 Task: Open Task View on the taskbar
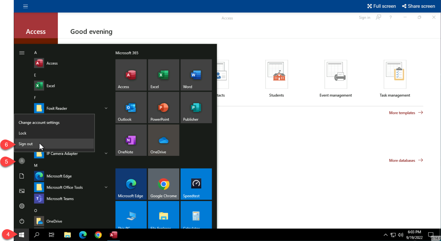coord(52,235)
